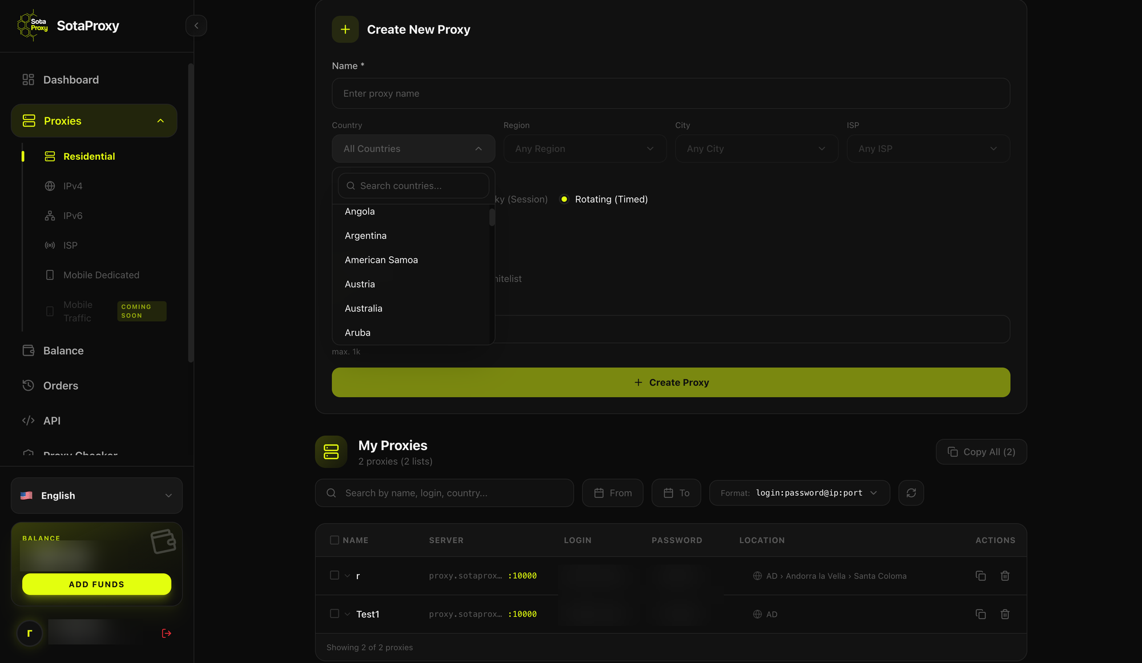The width and height of the screenshot is (1142, 663).
Task: Open the Any Region dropdown
Action: (585, 148)
